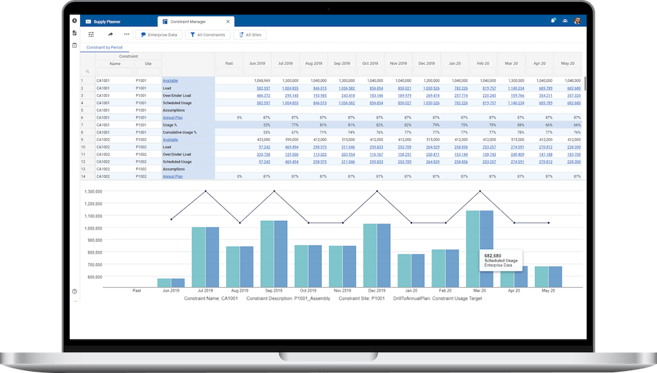Open the Available link for CA1001

coord(170,81)
